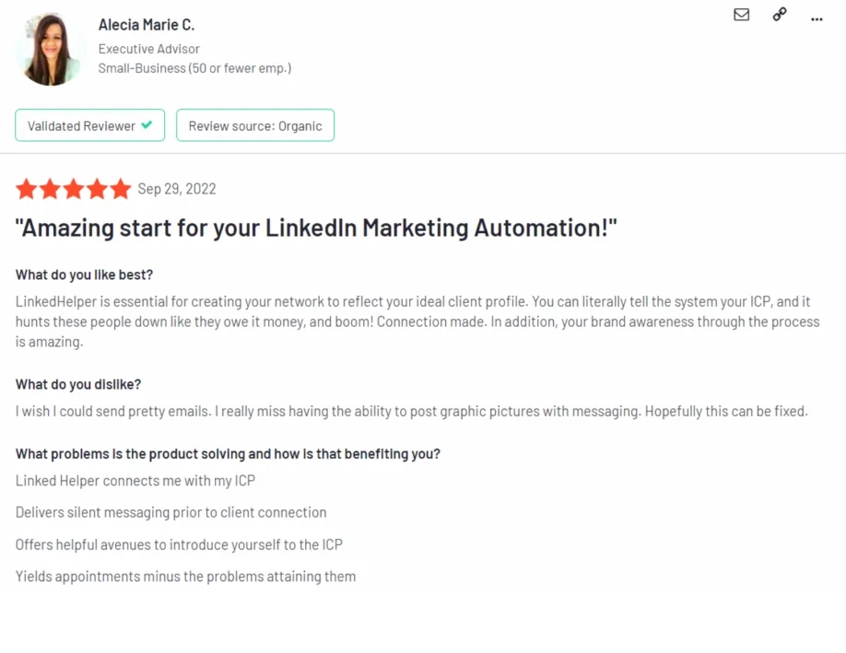
Task: Click the Sep 29, 2022 date
Action: 177,189
